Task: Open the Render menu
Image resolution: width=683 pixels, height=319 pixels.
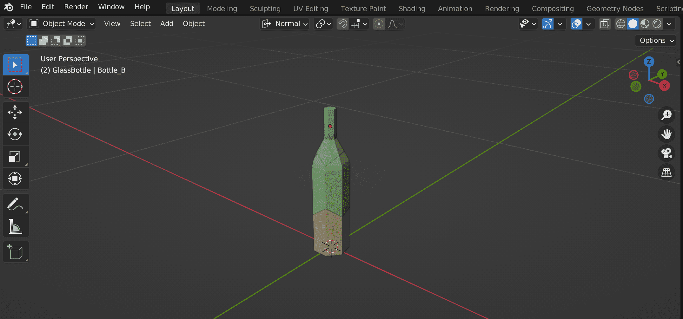Action: 76,7
